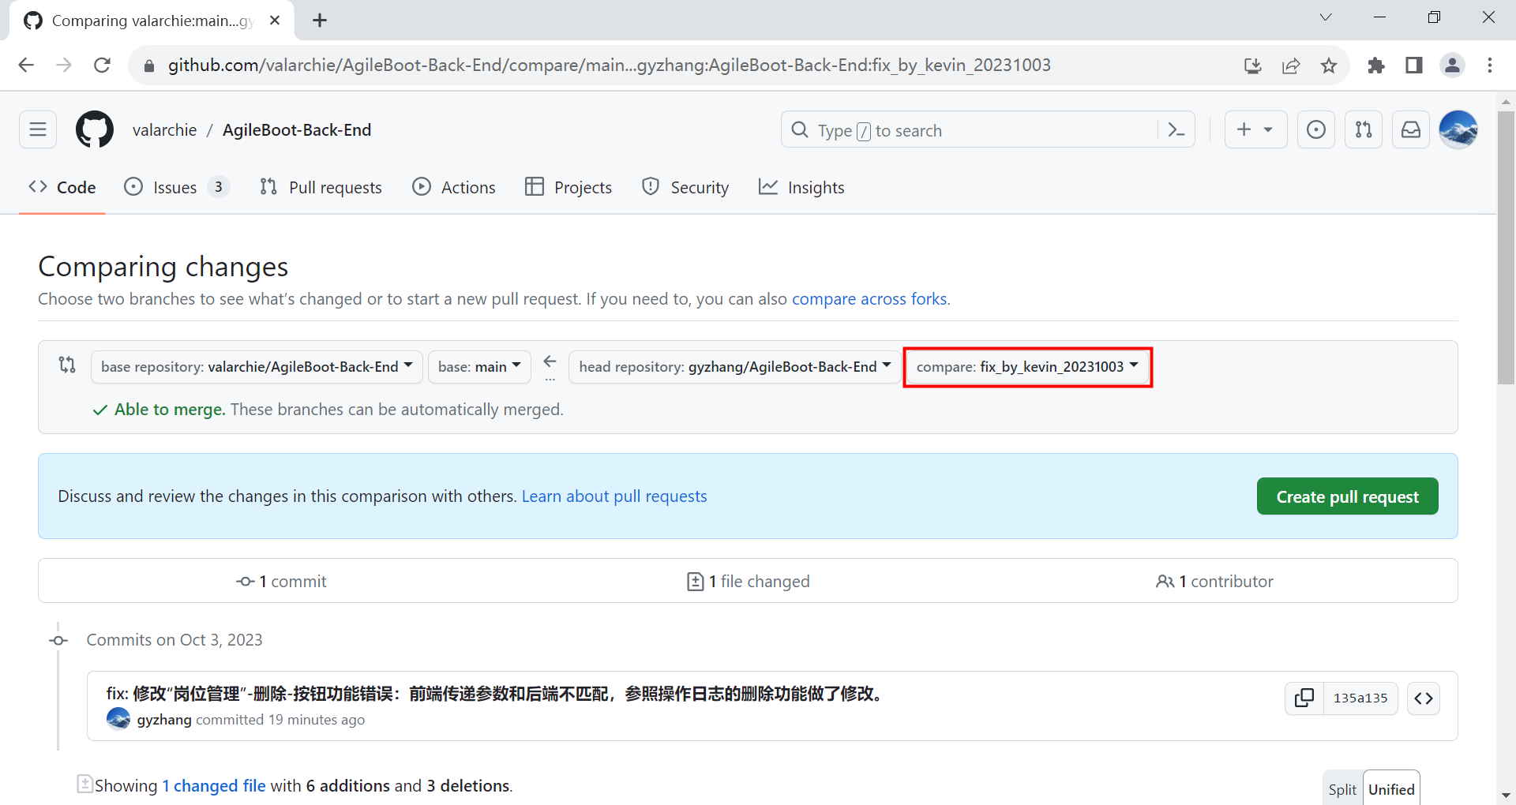Click browser back arrow
This screenshot has width=1516, height=805.
[26, 65]
